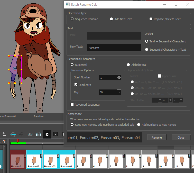The image size is (194, 173).
Task: Click the Forearm01 layer name label
Action: click(8, 116)
